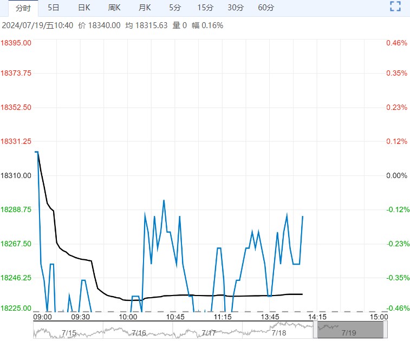Show the 周K weekly chart
The height and width of the screenshot is (341, 410).
coord(114,8)
